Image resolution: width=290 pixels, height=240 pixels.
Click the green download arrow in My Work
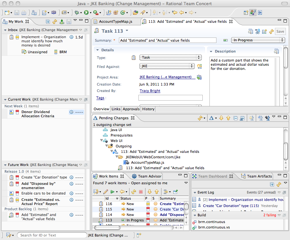pos(62,22)
